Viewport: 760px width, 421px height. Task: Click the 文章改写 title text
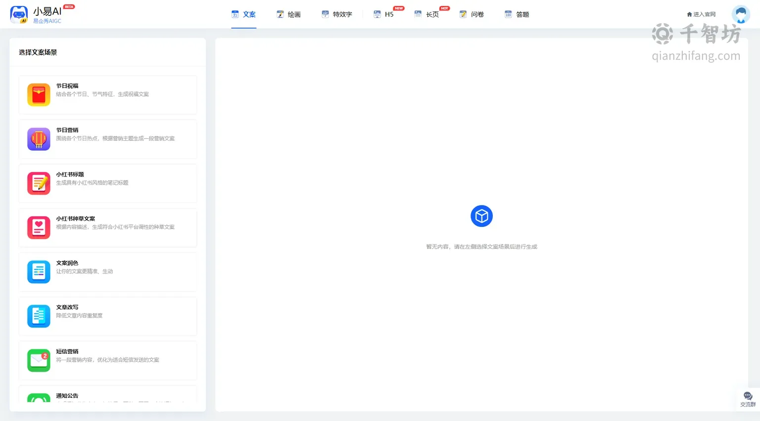click(67, 307)
